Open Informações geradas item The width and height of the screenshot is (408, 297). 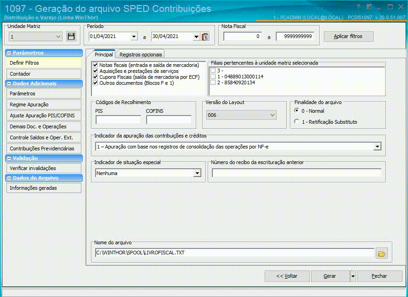tap(44, 188)
